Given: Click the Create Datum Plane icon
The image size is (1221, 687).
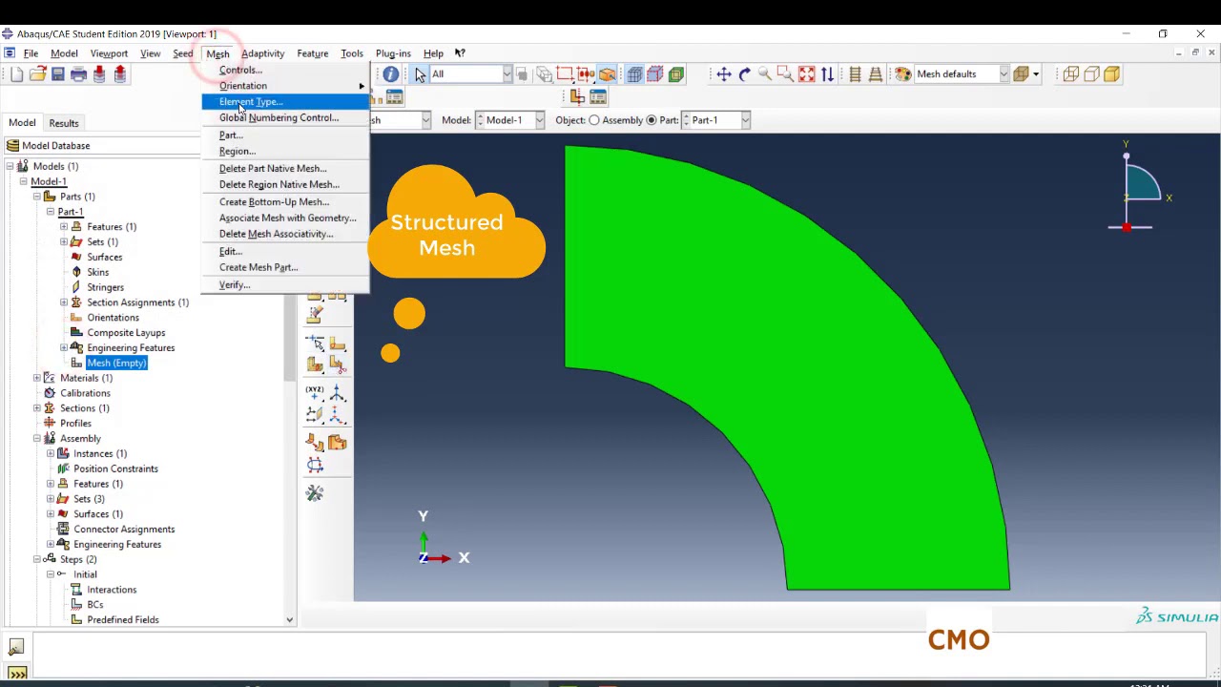Looking at the screenshot, I should click(x=315, y=415).
